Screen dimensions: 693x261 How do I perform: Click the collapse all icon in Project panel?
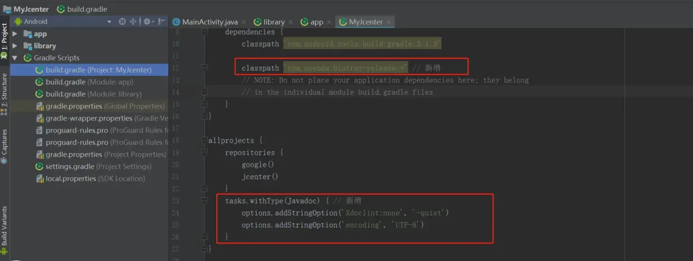(x=134, y=21)
